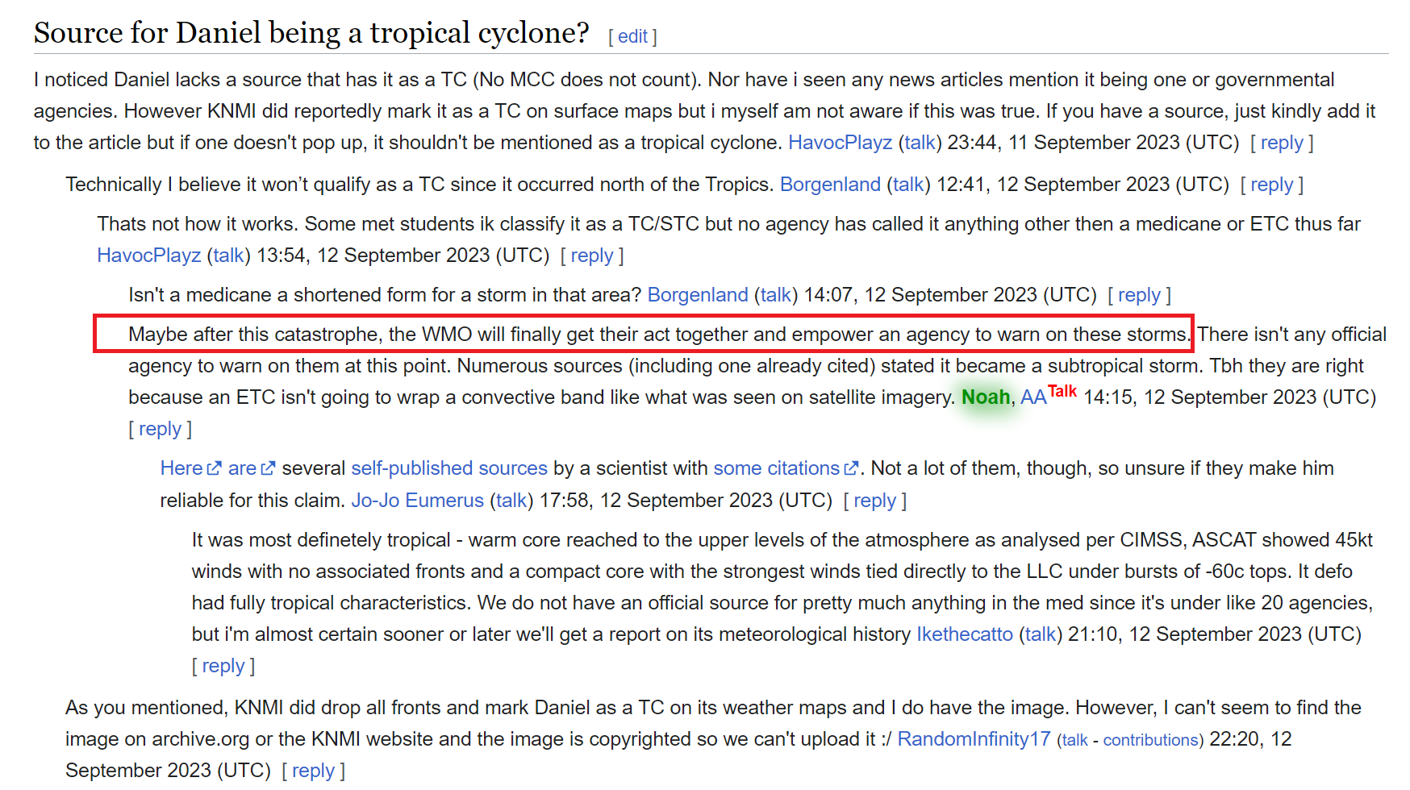This screenshot has height=790, width=1410.
Task: Open the 'some citations' external link
Action: coord(777,468)
